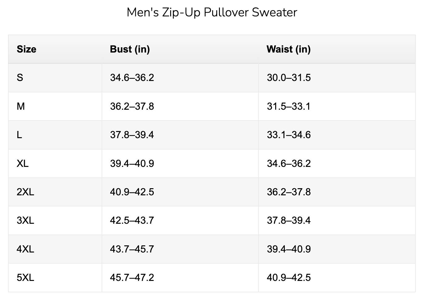Screen dimensions: 425x301
Task: Click the Men's Zip-Up Pullover Sweater title
Action: [212, 13]
